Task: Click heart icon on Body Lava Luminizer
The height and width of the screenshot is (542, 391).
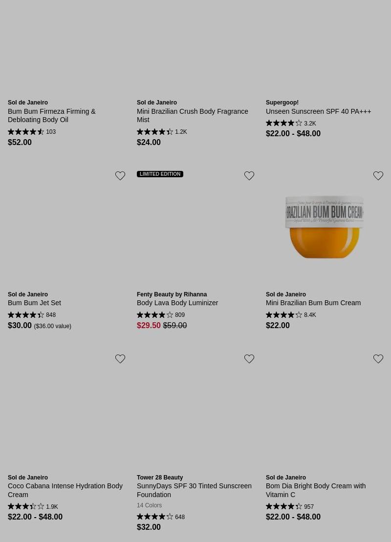Action: [249, 176]
